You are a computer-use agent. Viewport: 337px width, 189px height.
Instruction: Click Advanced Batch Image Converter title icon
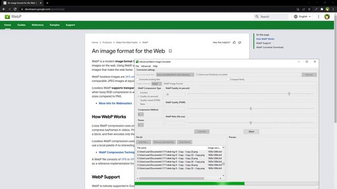137,62
